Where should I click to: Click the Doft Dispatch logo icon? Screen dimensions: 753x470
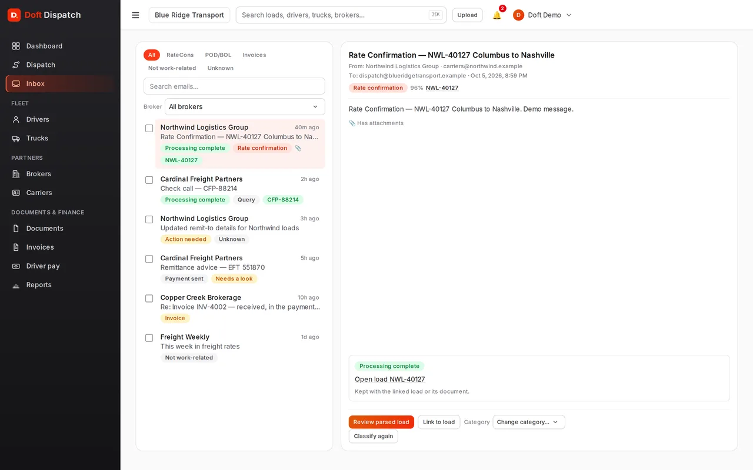tap(14, 15)
